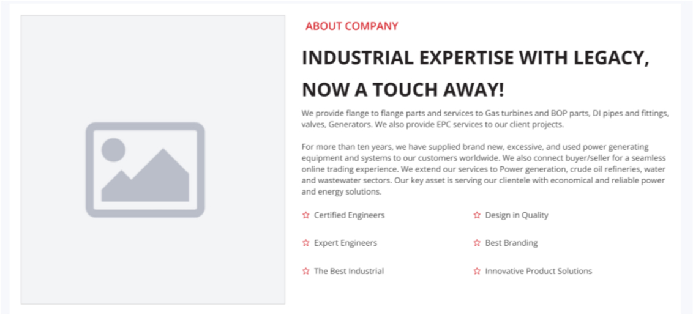Click the star beside Innovative Product Solutions
The height and width of the screenshot is (315, 693).
(477, 271)
